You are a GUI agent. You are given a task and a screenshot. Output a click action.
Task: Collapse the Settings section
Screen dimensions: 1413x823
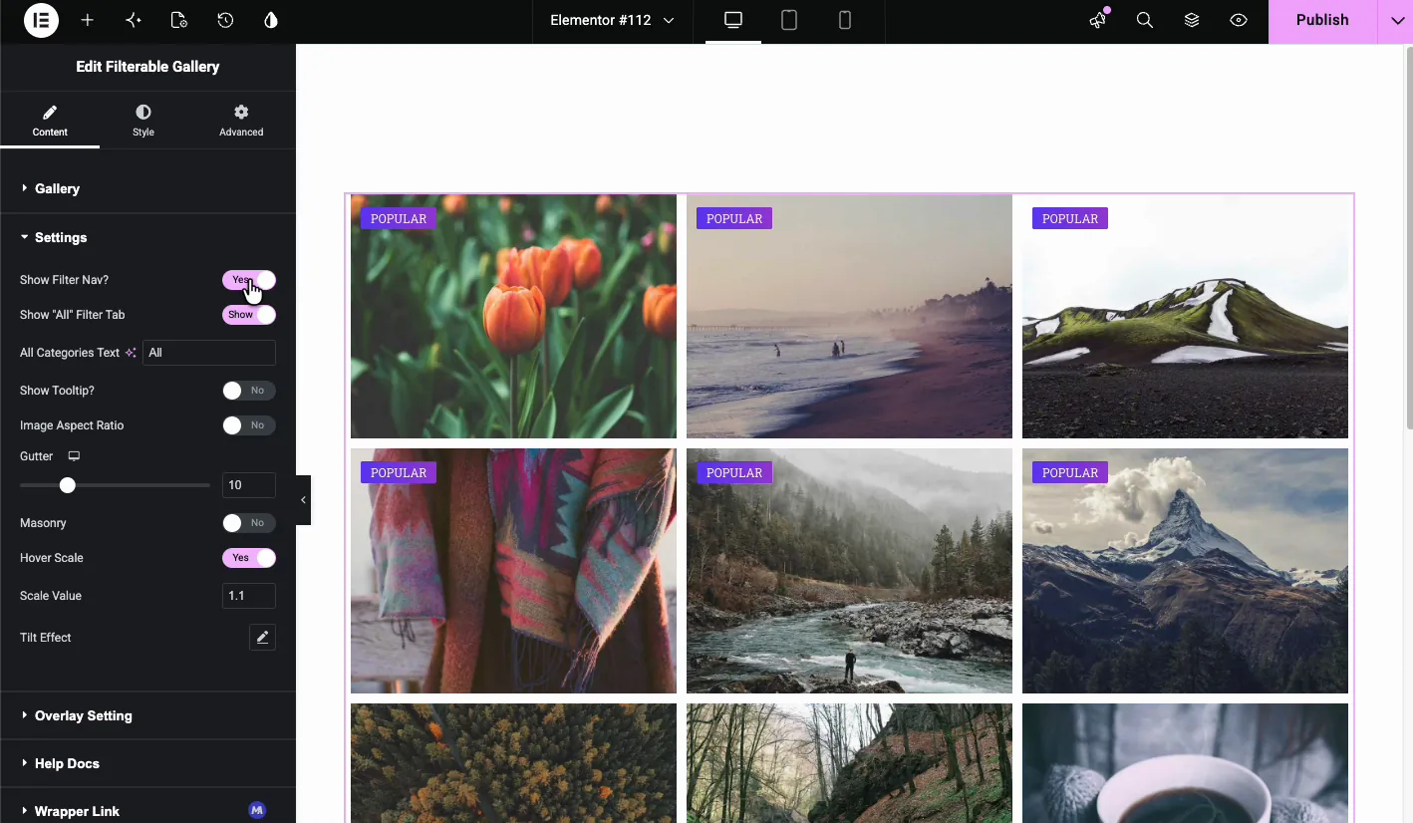[x=147, y=237]
